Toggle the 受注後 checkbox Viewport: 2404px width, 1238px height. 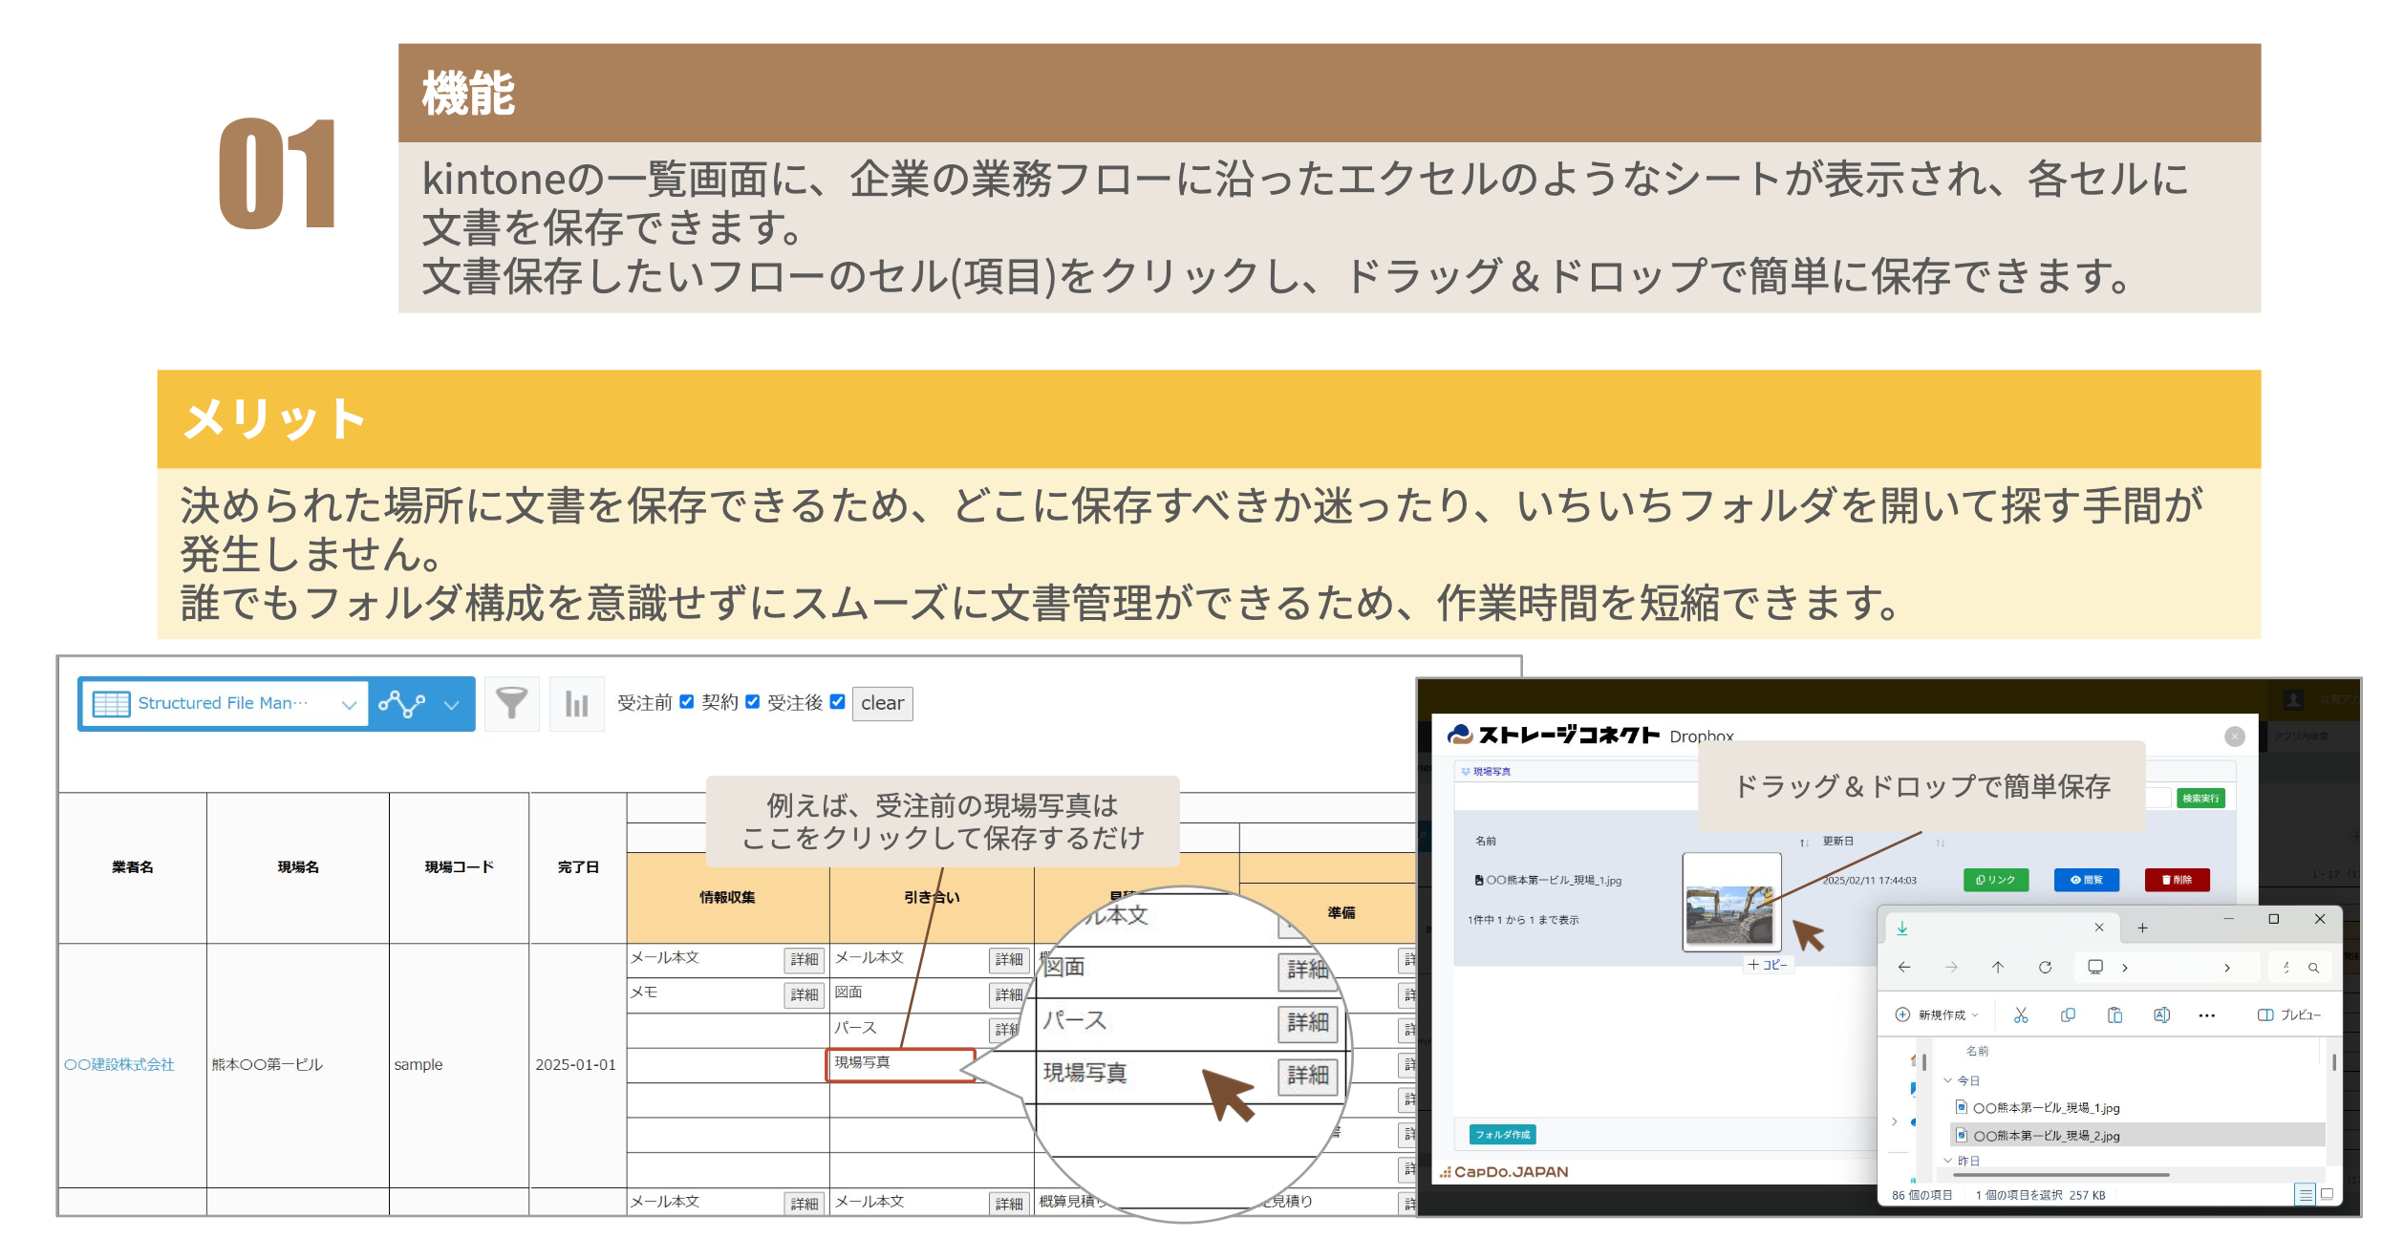tap(837, 702)
